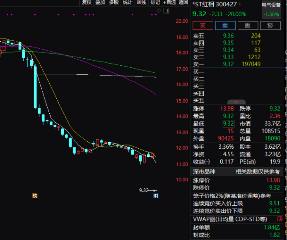Click the 榜 badge on chart
Image resolution: width=287 pixels, height=240 pixels.
35,196
